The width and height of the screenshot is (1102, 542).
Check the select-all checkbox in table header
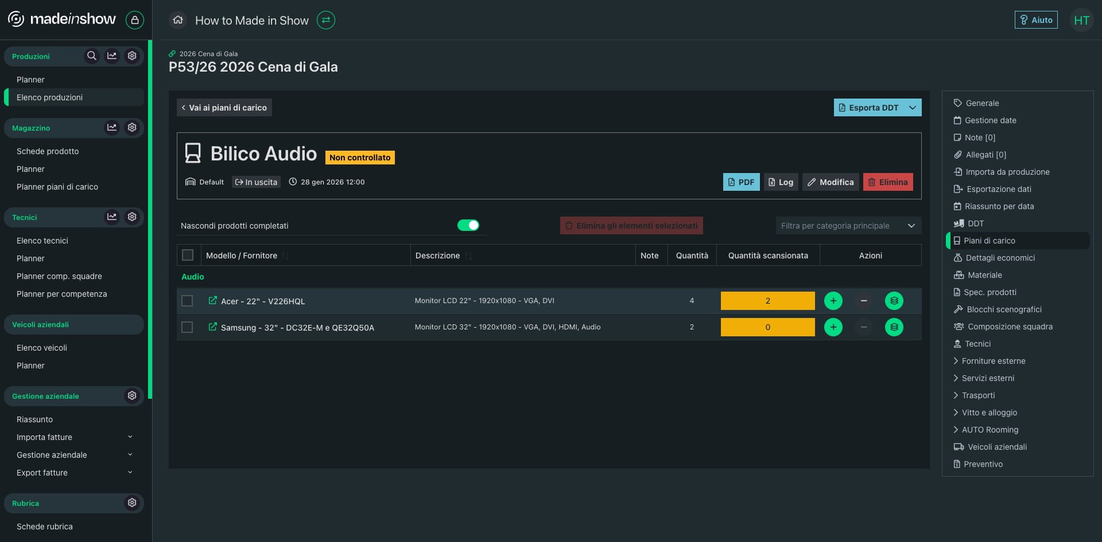tap(188, 255)
